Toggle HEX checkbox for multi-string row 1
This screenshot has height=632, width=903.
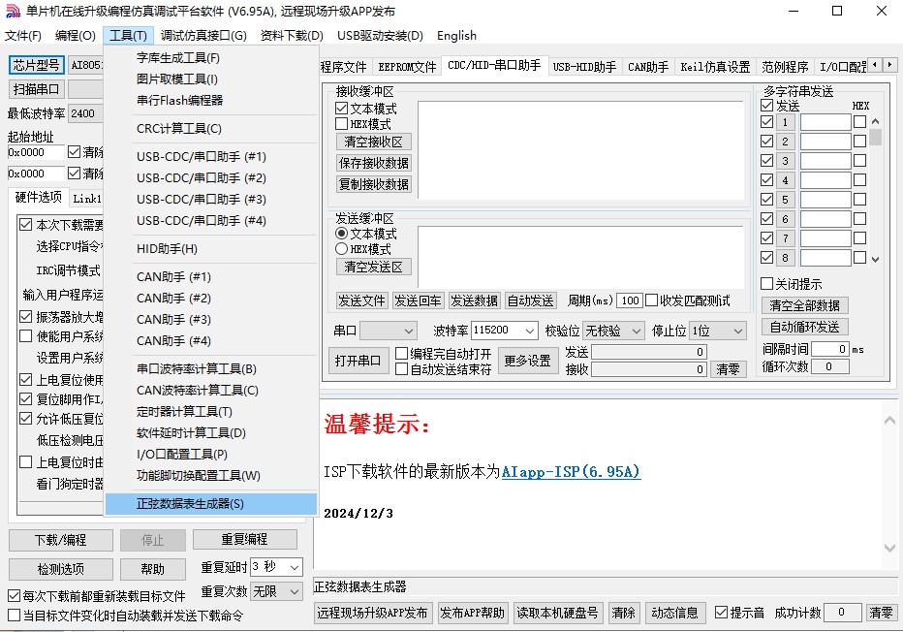859,121
